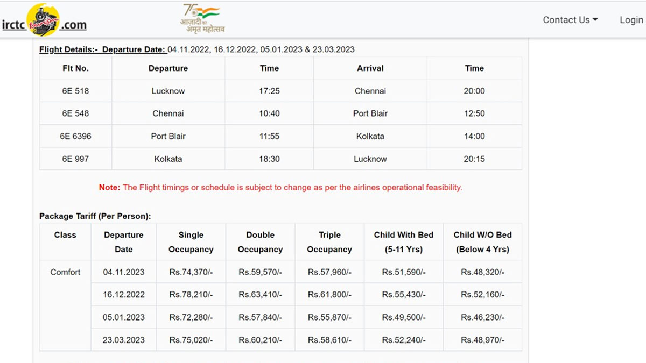This screenshot has width=646, height=363.
Task: Click the Azadi Ka Amrit Mahotsav emblem
Action: pos(202,19)
